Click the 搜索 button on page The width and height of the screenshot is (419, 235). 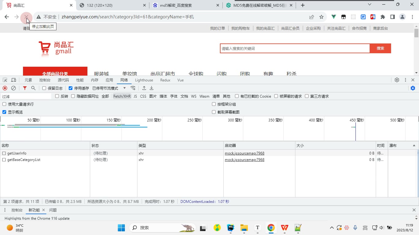click(380, 48)
